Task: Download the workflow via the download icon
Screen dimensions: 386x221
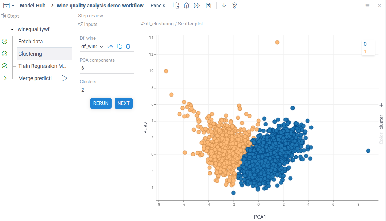Action: tap(224, 5)
